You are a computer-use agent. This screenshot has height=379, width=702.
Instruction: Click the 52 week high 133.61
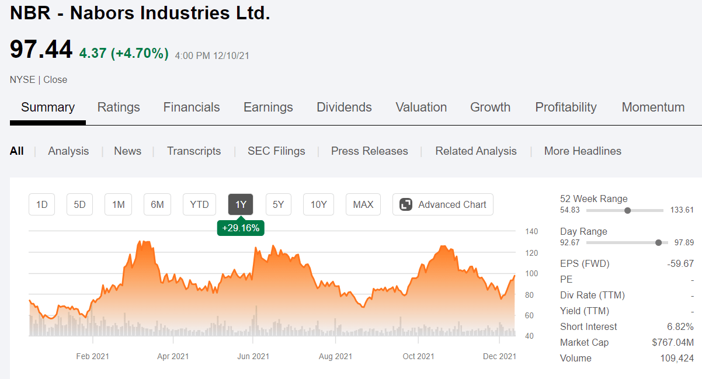[682, 210]
